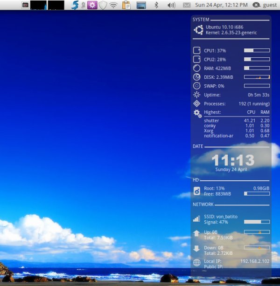Screen dimensions: 280x286
Task: Click the wireless Signal strength bar
Action: 257,222
